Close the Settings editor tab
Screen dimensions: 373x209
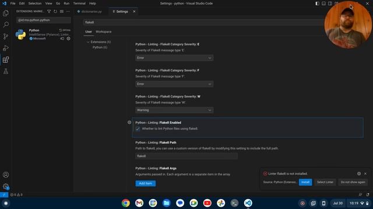(x=134, y=12)
